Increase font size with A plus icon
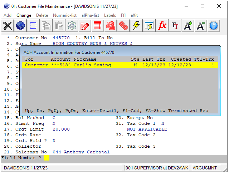This screenshot has height=173, width=229. point(187,26)
